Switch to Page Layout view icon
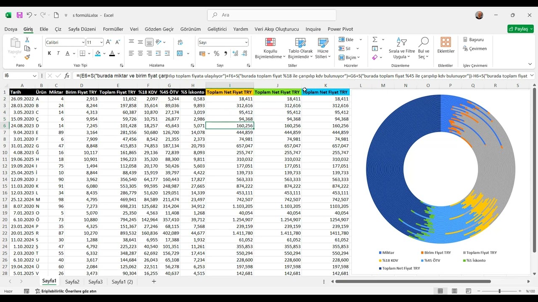 coord(454,291)
